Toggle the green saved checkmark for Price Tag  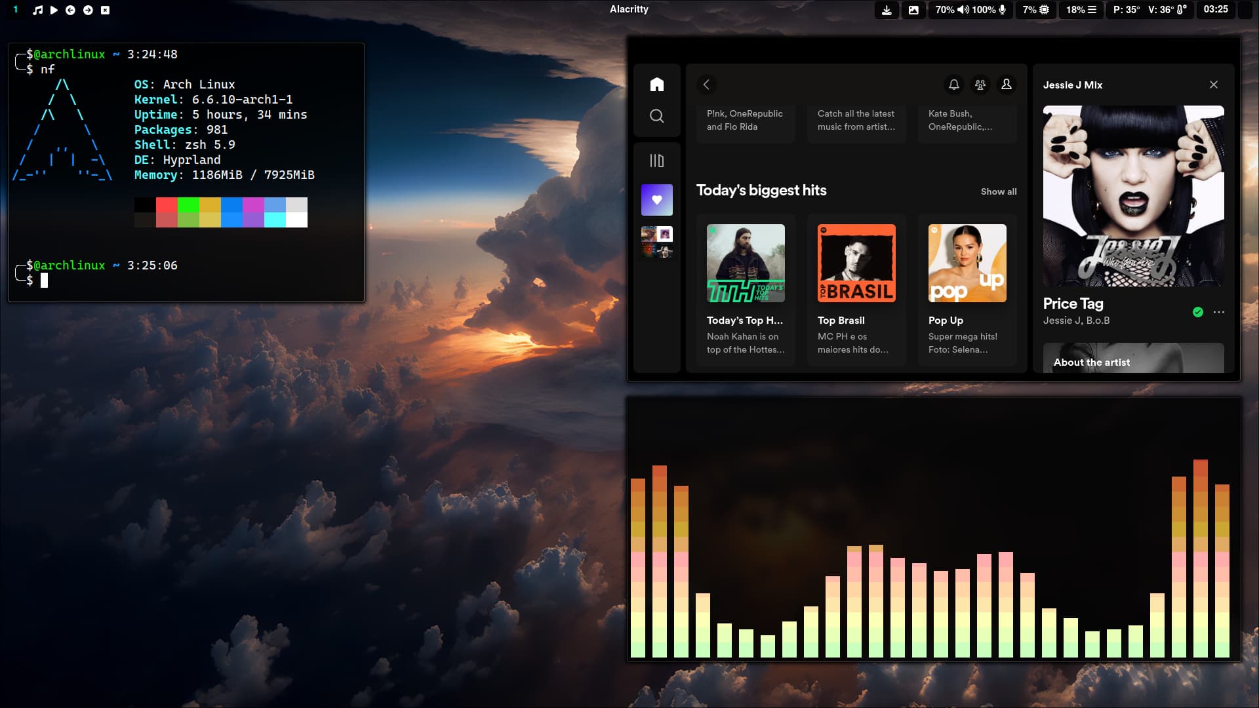click(x=1197, y=312)
